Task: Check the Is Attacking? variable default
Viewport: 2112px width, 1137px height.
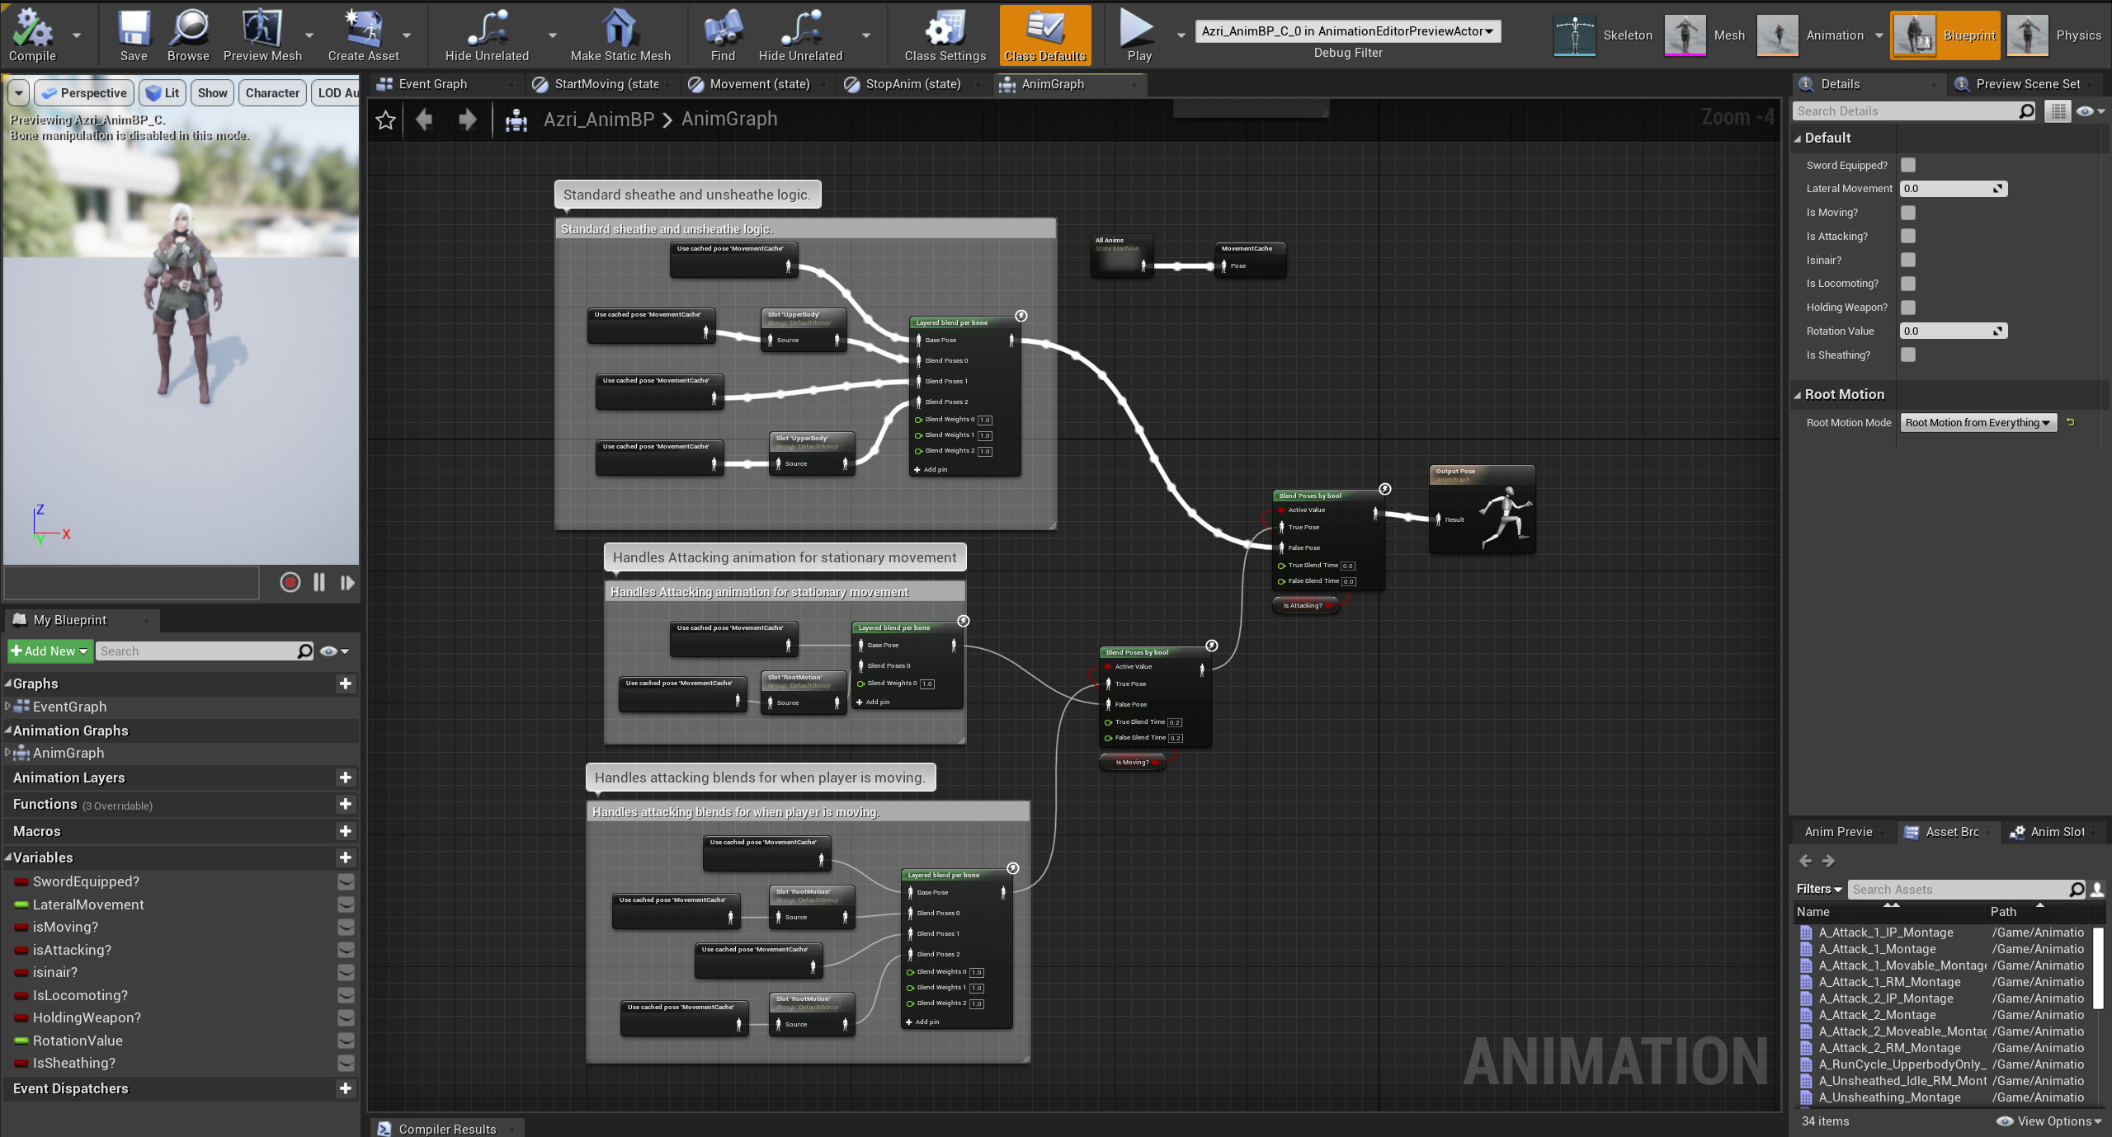Action: coord(1907,236)
